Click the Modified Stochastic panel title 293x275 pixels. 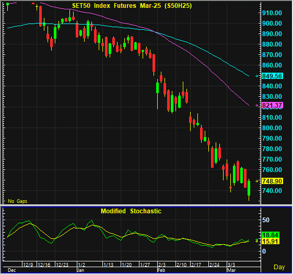(x=131, y=211)
